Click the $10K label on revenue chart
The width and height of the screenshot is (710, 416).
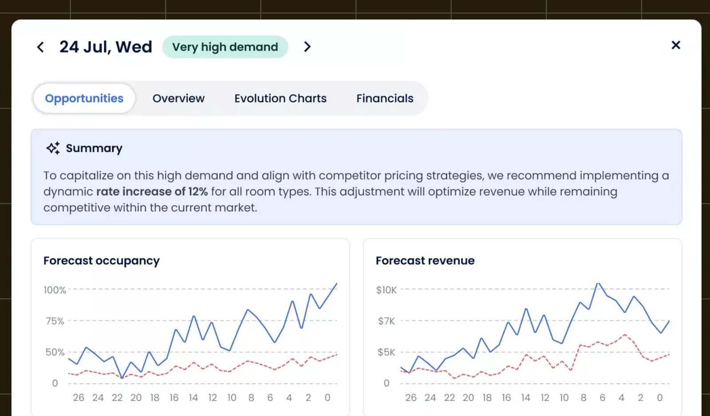point(387,290)
